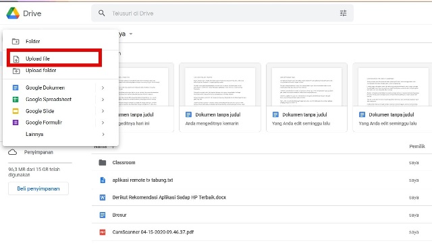This screenshot has width=432, height=245.
Task: Click the Google Drive logo
Action: pyautogui.click(x=13, y=13)
